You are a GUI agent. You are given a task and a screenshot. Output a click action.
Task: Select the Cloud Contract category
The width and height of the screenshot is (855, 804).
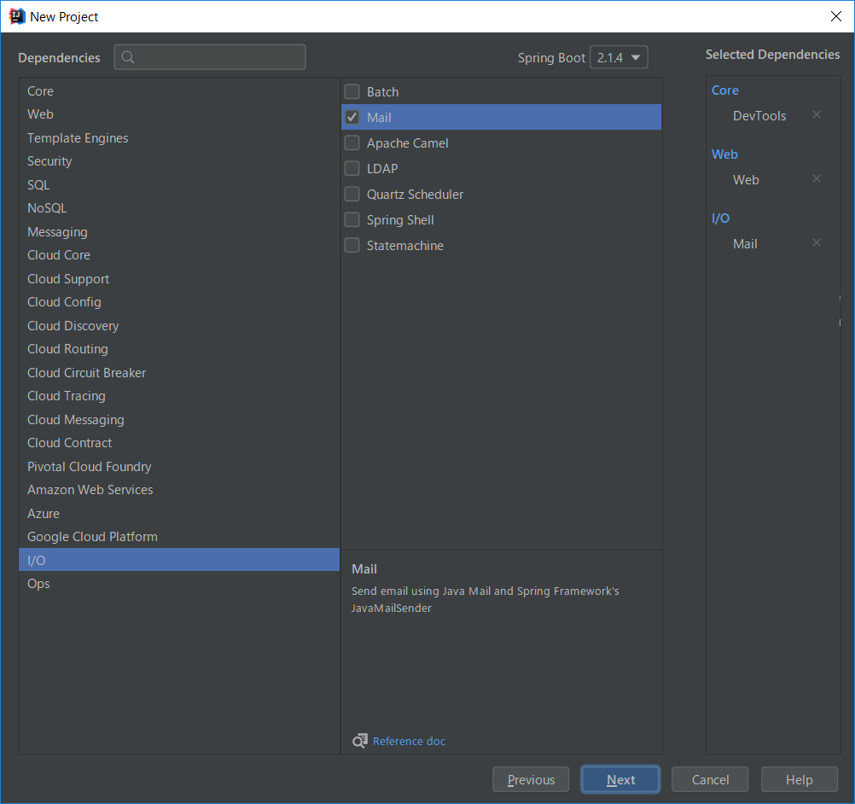pos(179,443)
